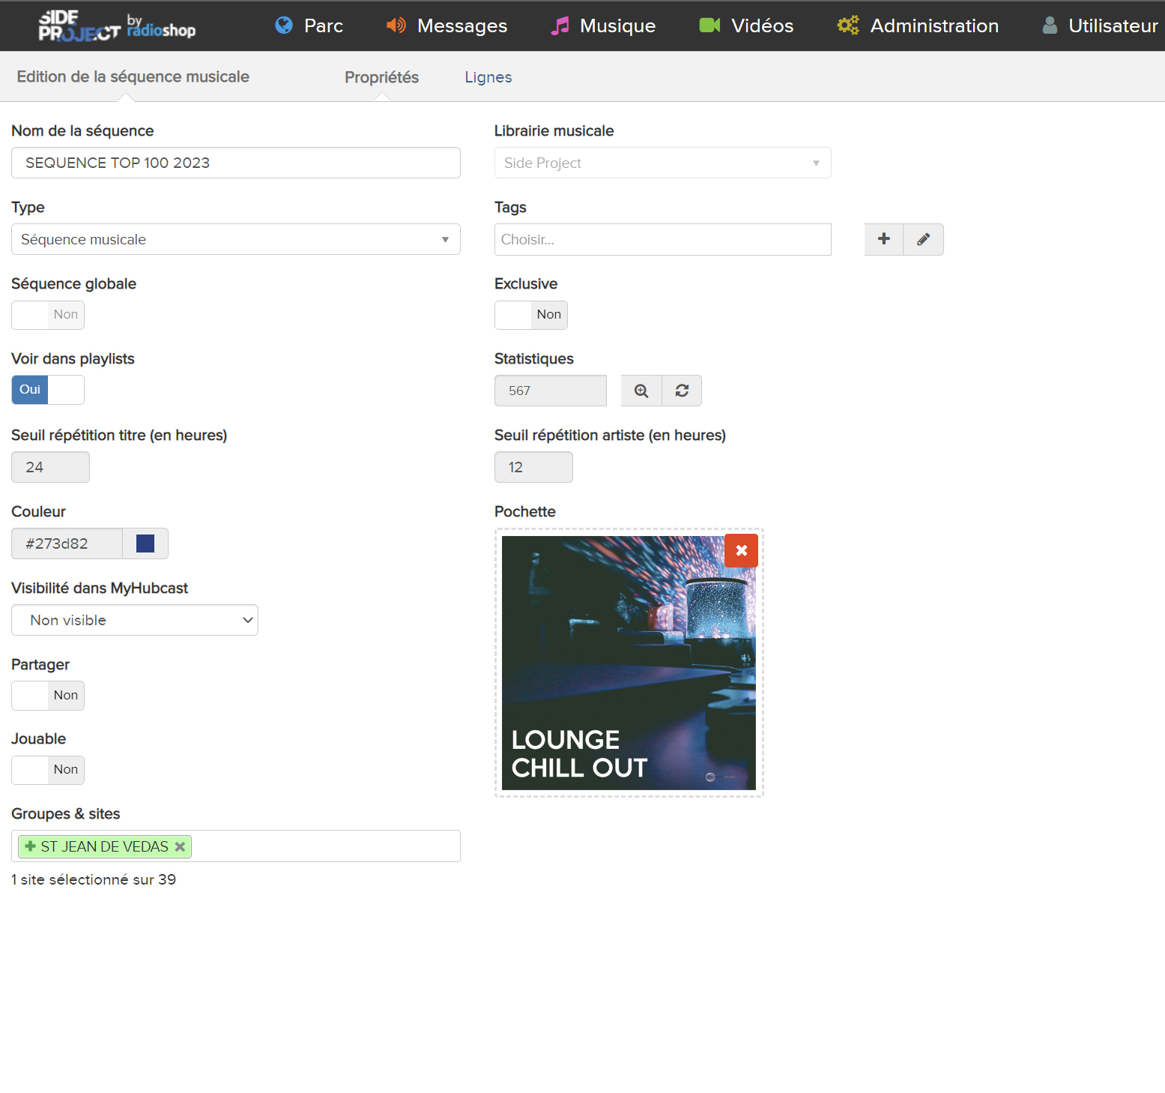The width and height of the screenshot is (1165, 1093).
Task: Toggle the Partager switch
Action: tap(48, 696)
